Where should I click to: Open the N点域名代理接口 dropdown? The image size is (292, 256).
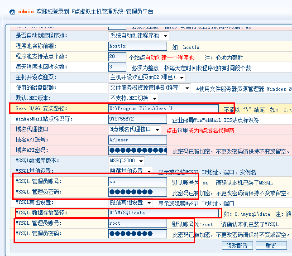(134, 130)
